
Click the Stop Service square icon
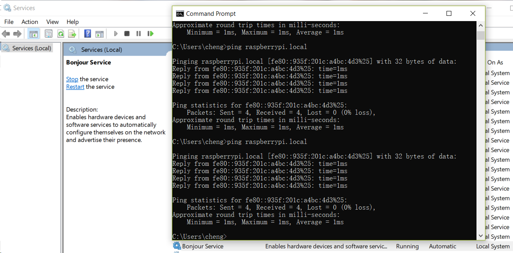127,34
